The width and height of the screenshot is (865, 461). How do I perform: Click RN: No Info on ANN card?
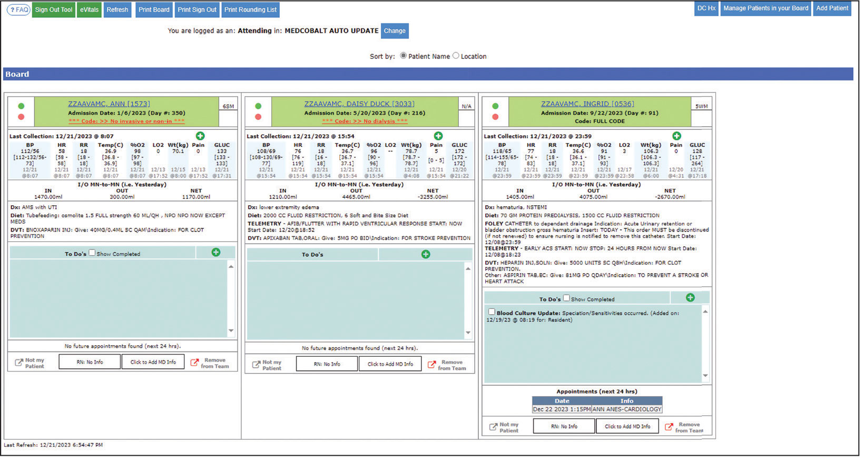coord(90,362)
